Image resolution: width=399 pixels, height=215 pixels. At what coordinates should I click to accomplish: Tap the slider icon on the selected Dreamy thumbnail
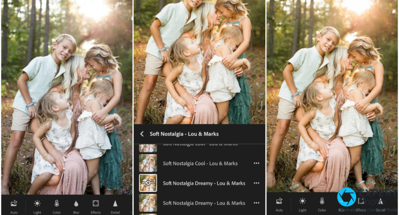tap(148, 183)
